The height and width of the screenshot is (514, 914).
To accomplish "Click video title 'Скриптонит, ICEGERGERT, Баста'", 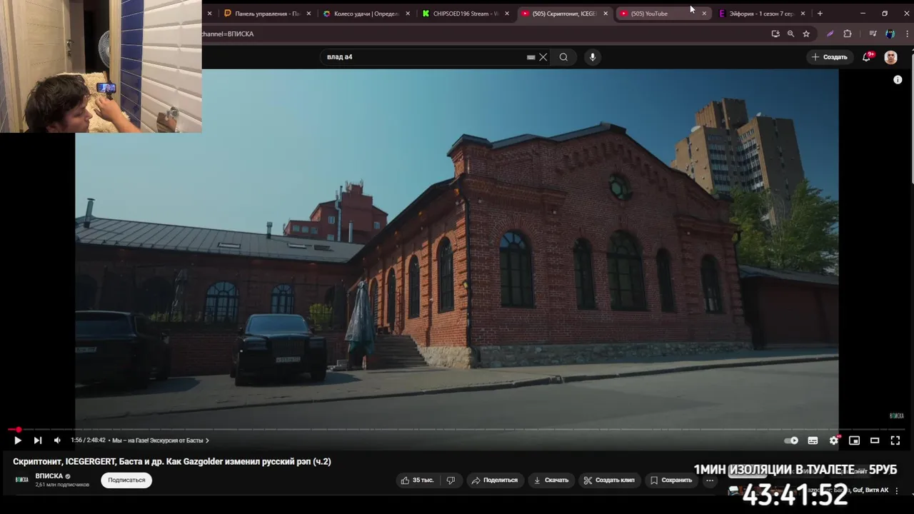I will tap(172, 462).
